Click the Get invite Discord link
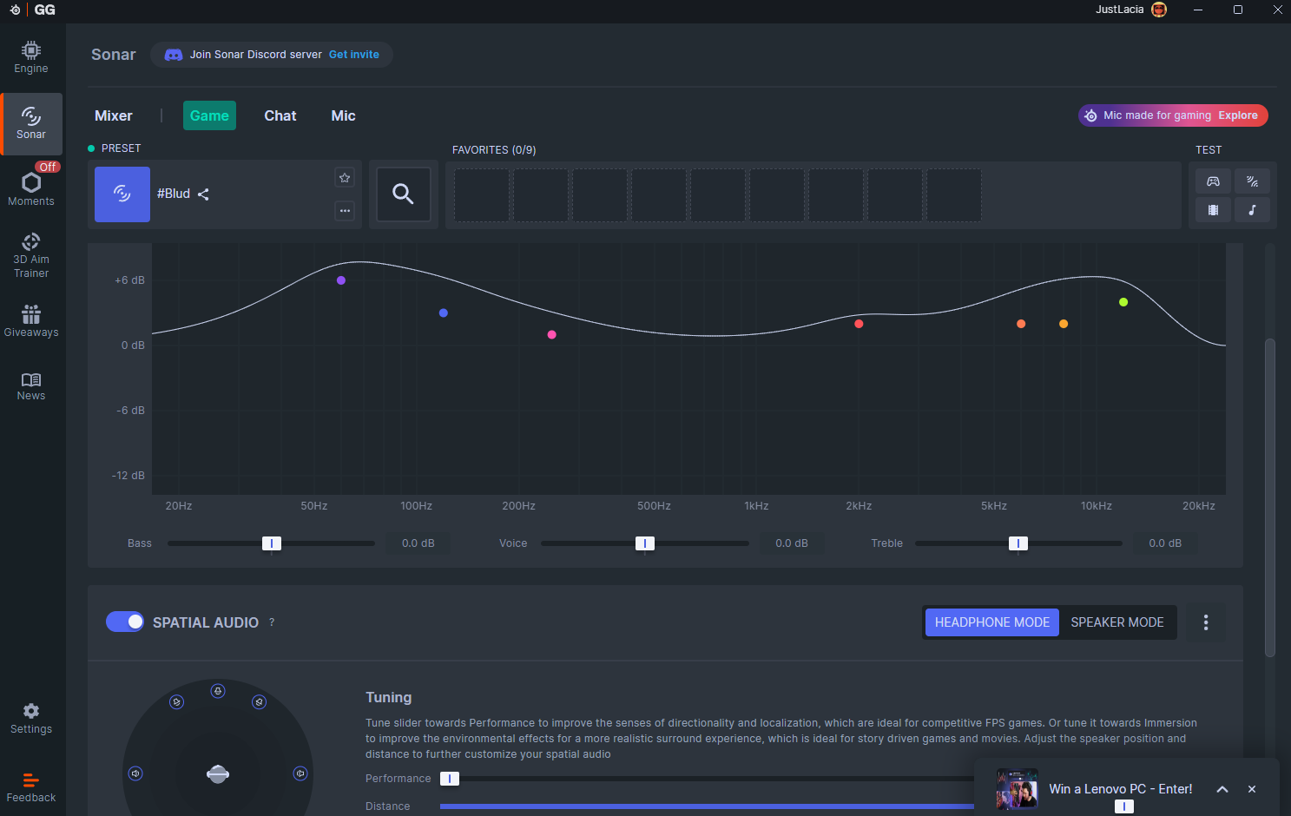Viewport: 1291px width, 816px height. point(354,55)
